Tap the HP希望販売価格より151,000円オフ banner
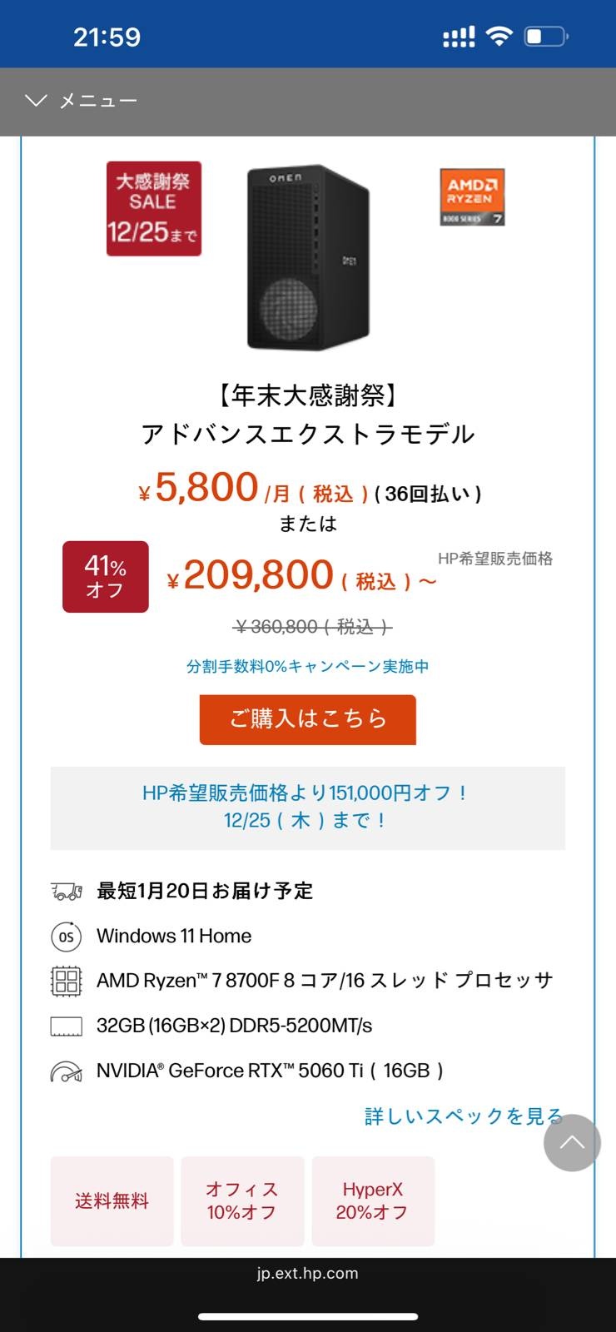Screen dimensions: 616x1332 (308, 807)
